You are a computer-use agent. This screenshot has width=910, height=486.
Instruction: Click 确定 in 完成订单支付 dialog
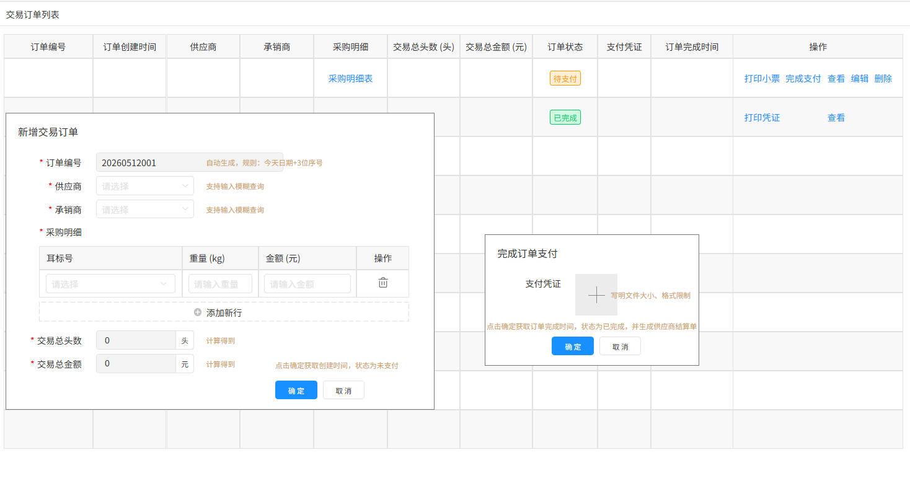click(573, 347)
